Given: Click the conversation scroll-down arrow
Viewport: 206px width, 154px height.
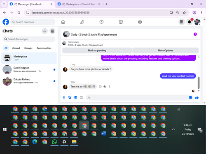Looking at the screenshot, I should tap(199, 91).
